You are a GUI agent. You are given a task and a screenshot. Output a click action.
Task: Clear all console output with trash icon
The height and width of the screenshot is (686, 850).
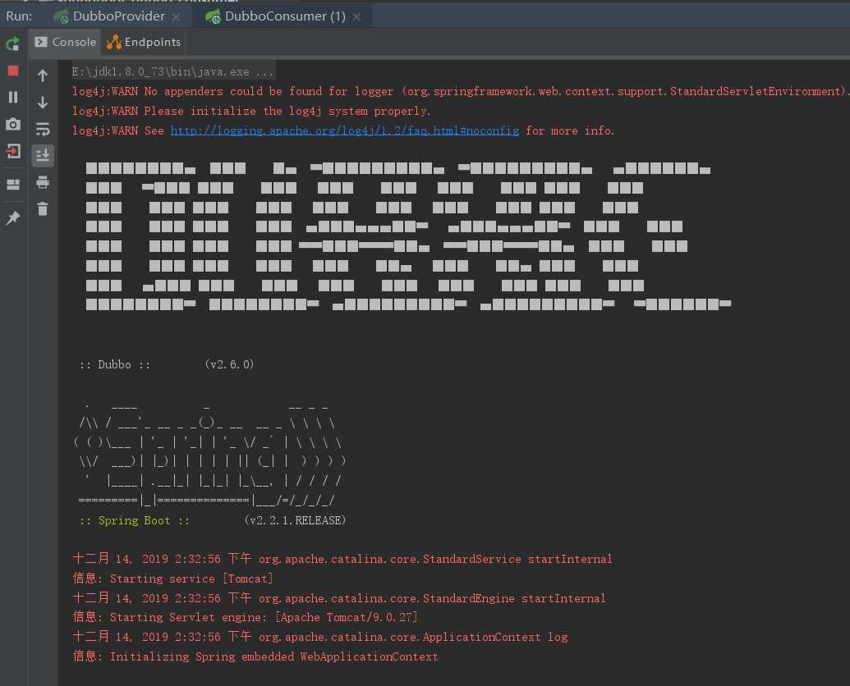click(42, 208)
